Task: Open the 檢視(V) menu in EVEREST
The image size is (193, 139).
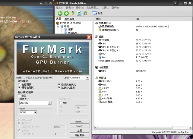Action: tap(70, 8)
